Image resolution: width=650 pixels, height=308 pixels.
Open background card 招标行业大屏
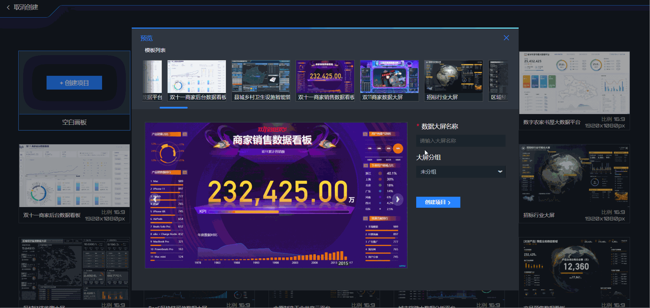(x=574, y=184)
